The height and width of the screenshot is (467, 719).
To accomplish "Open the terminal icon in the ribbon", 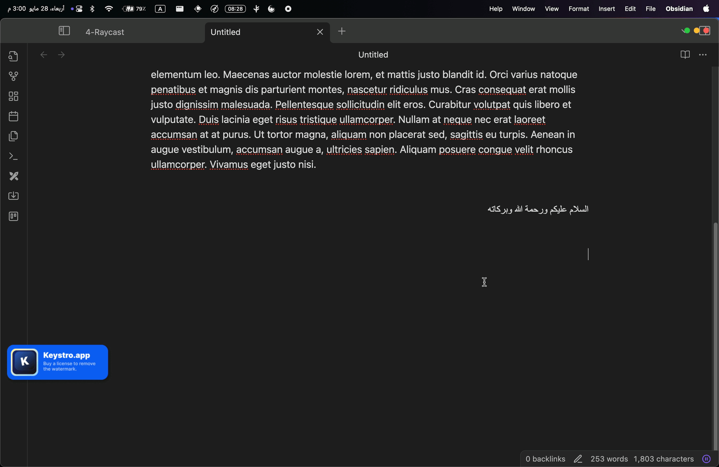I will (13, 156).
